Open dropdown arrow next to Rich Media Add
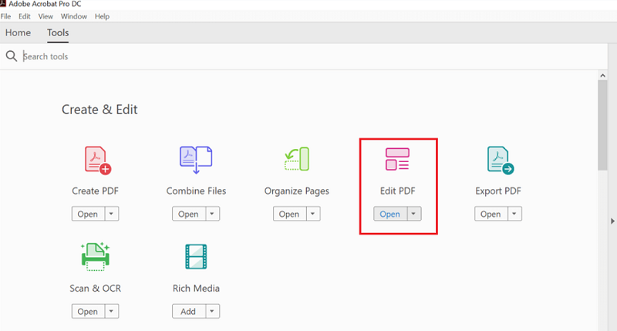Screen dimensions: 617x331 212,312
